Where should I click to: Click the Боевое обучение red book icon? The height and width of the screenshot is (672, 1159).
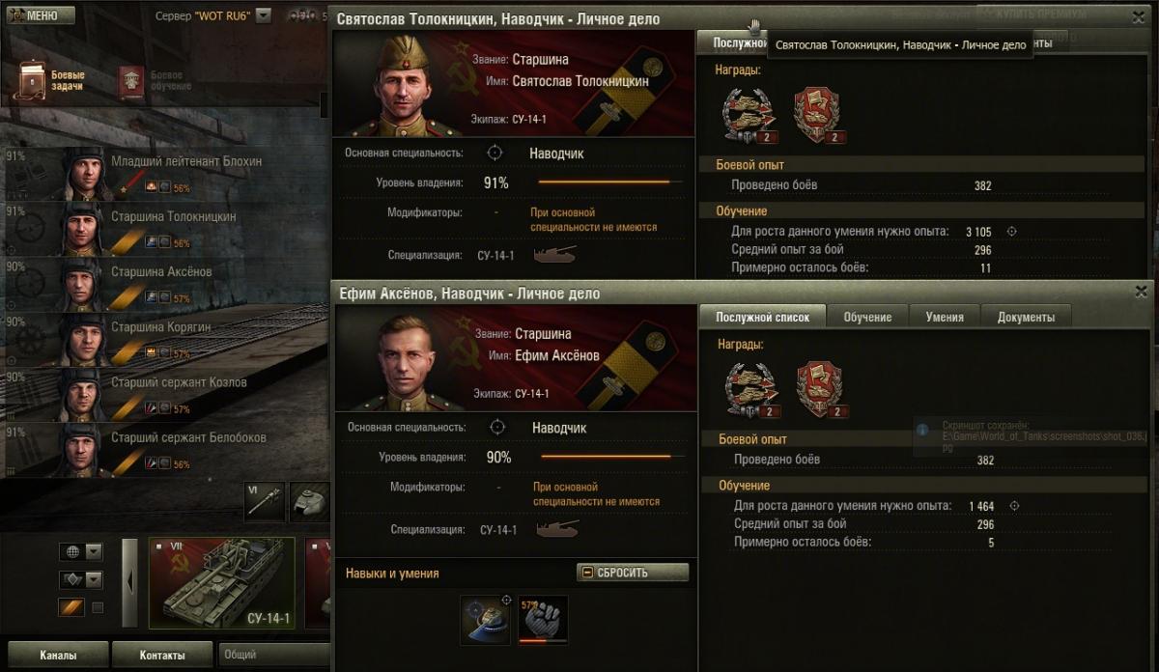pyautogui.click(x=129, y=83)
